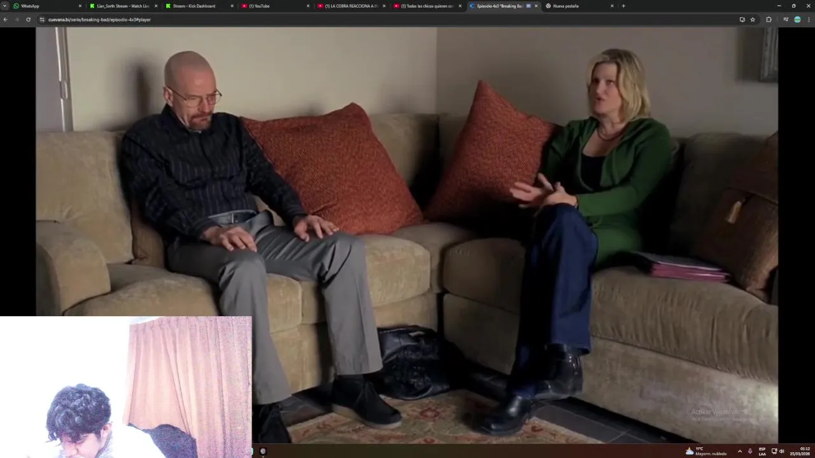Open the taskbar app icon
The height and width of the screenshot is (458, 815).
pyautogui.click(x=263, y=451)
